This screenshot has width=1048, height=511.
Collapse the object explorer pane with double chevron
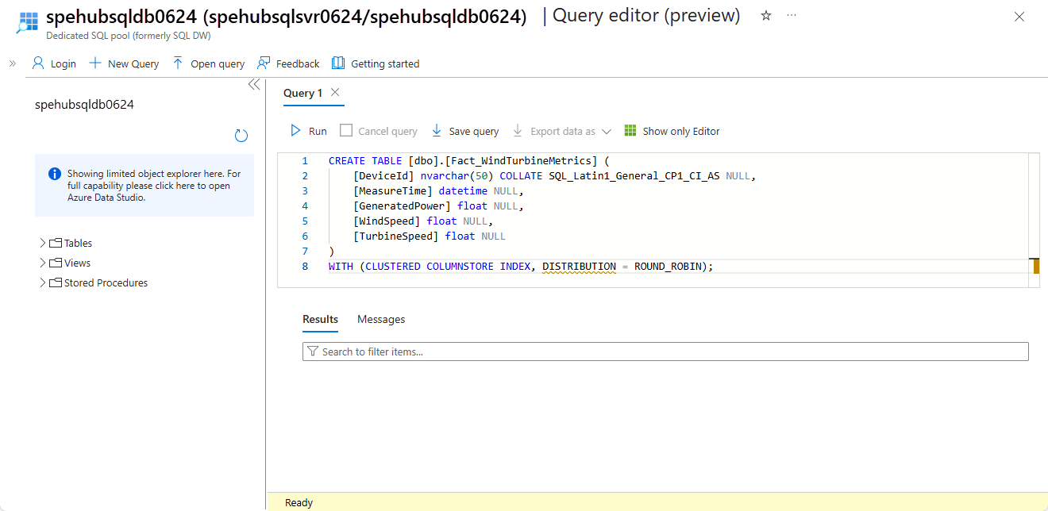tap(253, 83)
